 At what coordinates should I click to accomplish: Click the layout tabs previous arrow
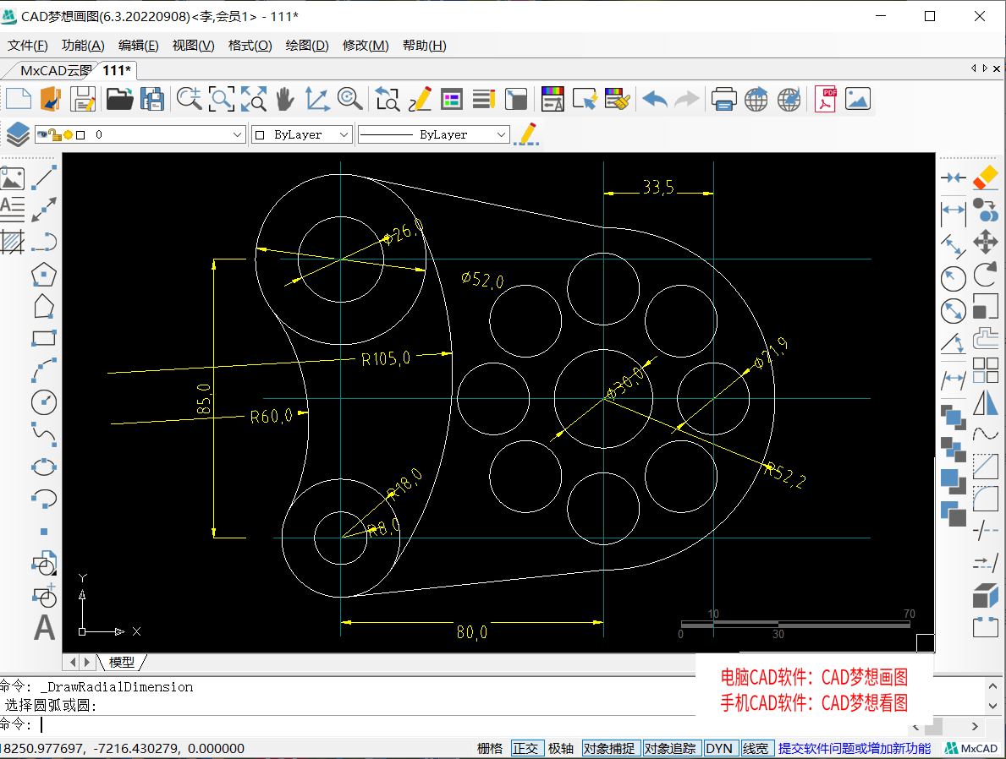click(x=73, y=662)
